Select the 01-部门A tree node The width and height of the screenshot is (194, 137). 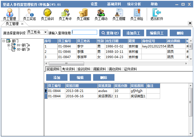[x=23, y=45]
